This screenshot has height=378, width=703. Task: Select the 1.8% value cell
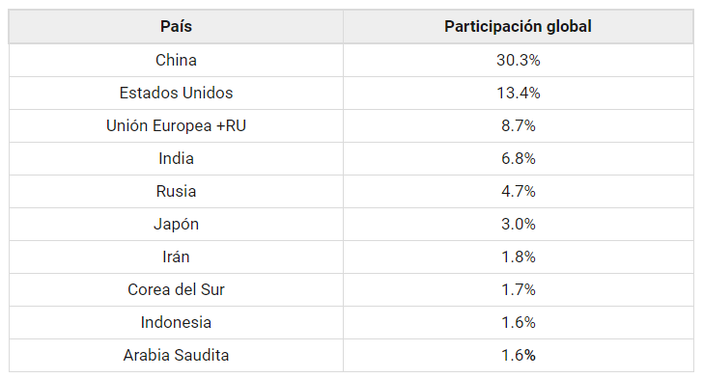point(518,257)
